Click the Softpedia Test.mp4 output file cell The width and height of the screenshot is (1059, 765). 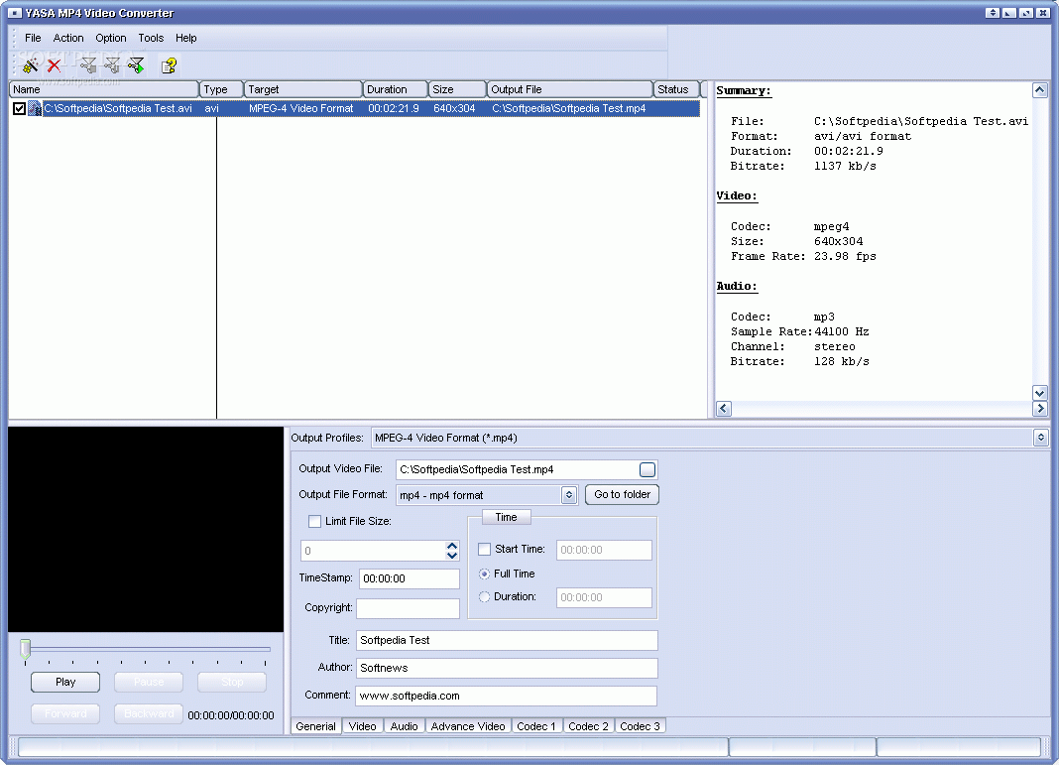[x=569, y=108]
